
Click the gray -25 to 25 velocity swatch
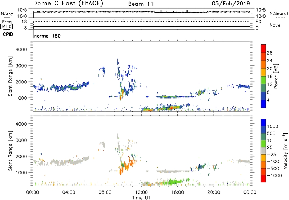pos(263,151)
